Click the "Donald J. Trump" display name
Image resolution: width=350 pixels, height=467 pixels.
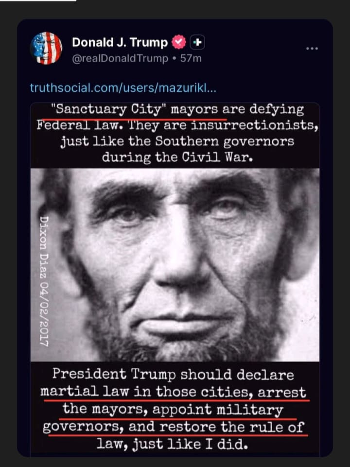(x=120, y=42)
